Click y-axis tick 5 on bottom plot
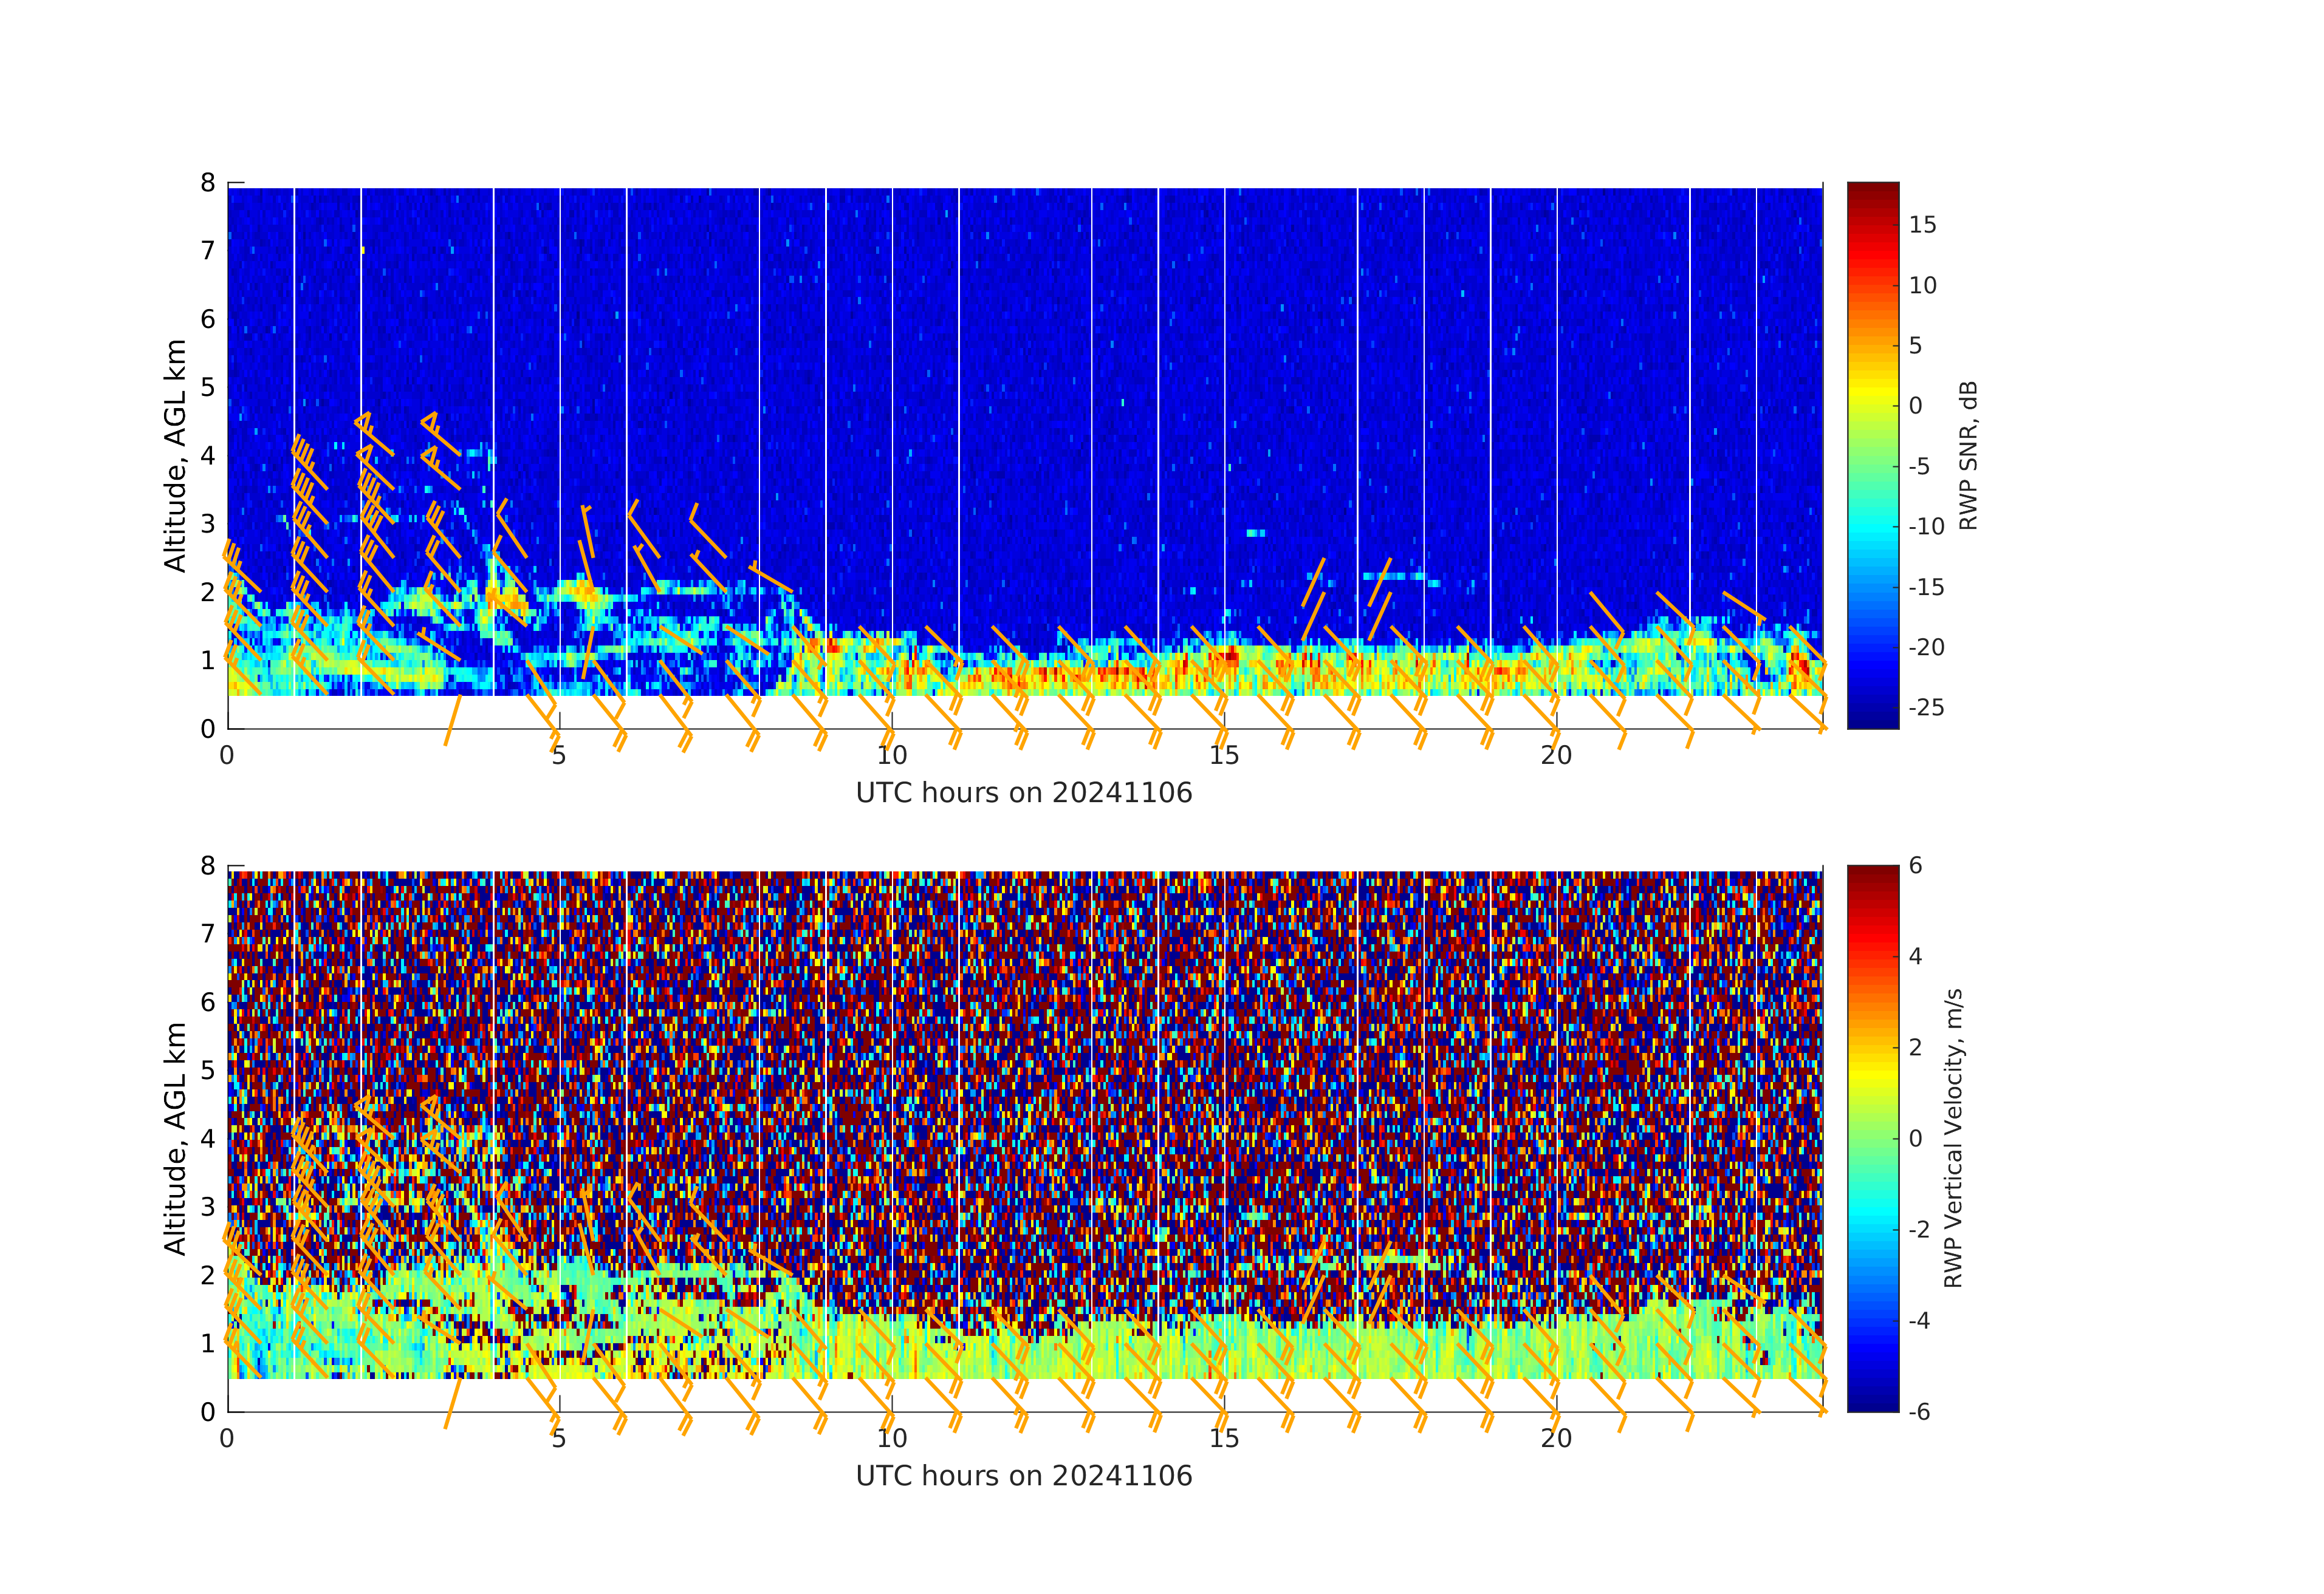 pos(208,1071)
